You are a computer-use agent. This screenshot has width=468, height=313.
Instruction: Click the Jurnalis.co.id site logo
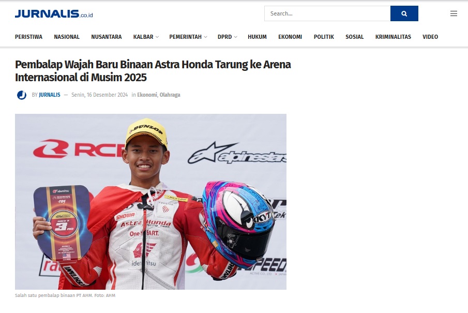coord(54,14)
